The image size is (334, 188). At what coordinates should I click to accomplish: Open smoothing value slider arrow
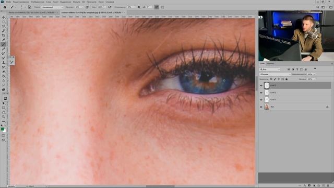pos(134,7)
